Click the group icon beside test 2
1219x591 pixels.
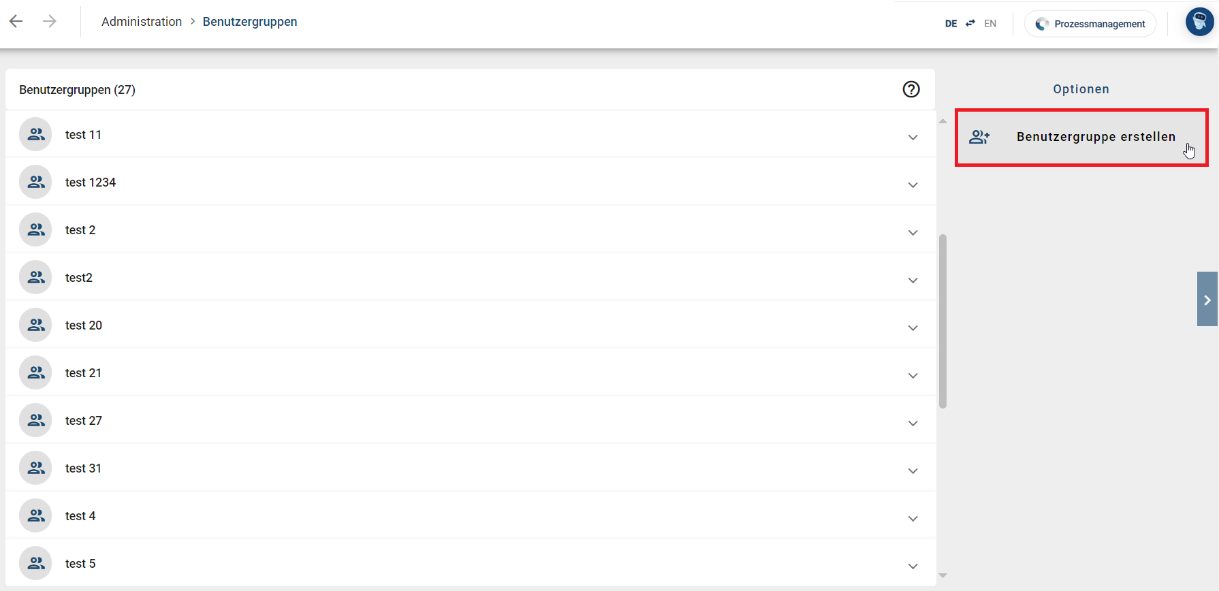coord(35,229)
